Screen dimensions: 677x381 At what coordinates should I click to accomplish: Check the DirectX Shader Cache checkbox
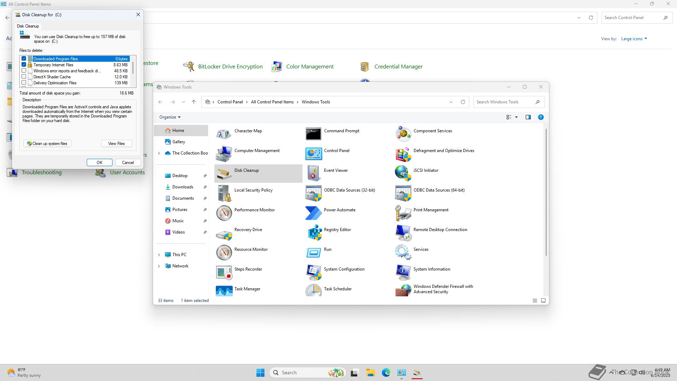[x=24, y=77]
